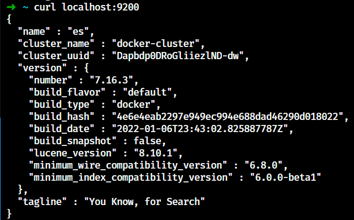This screenshot has height=220, width=354.
Task: Click the "tagline" key
Action: click(42, 202)
